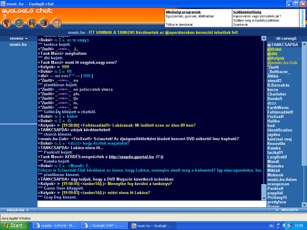Select orangeman in the user list

pyautogui.click(x=278, y=184)
